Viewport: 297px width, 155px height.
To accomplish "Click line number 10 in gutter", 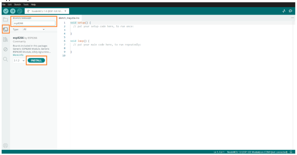I will tap(64, 56).
